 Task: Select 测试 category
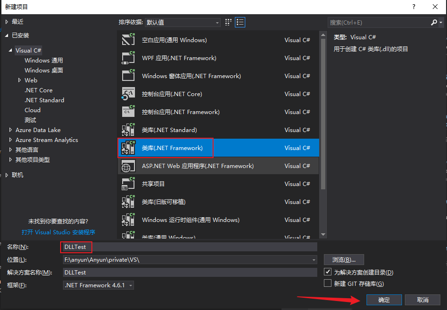click(x=30, y=120)
